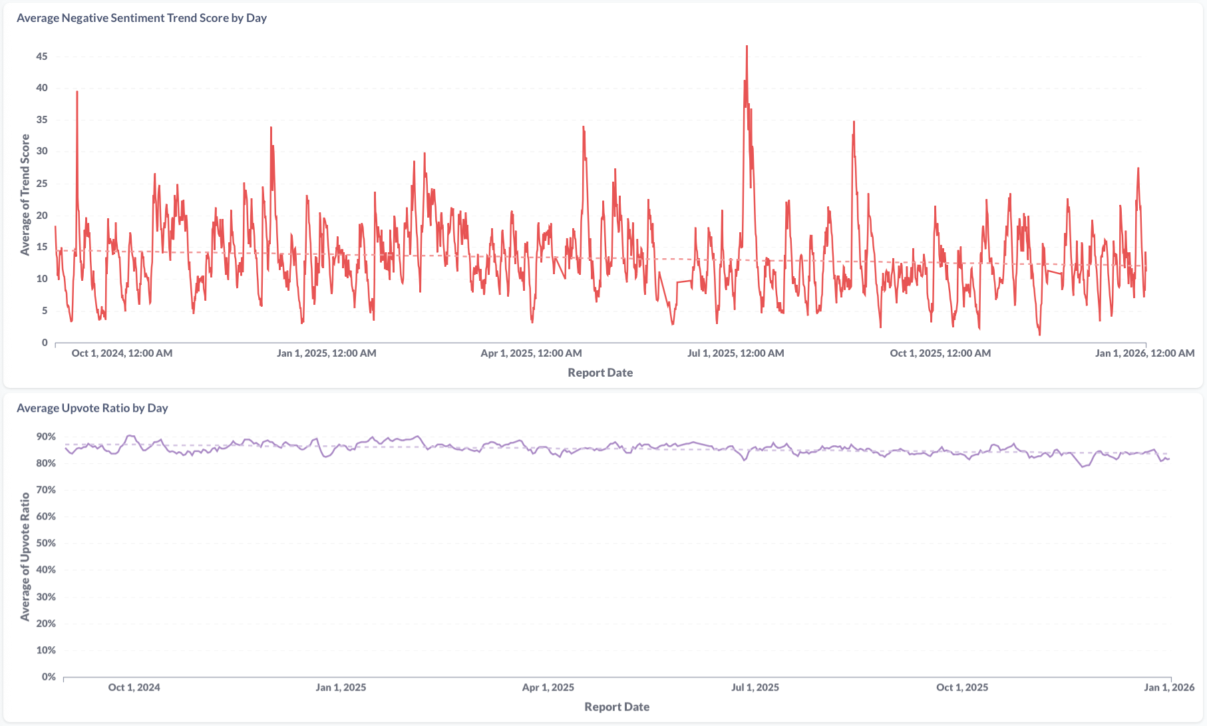Screen dimensions: 1207x726
Task: Select the red spike near 40 in October 2024
Action: point(77,93)
